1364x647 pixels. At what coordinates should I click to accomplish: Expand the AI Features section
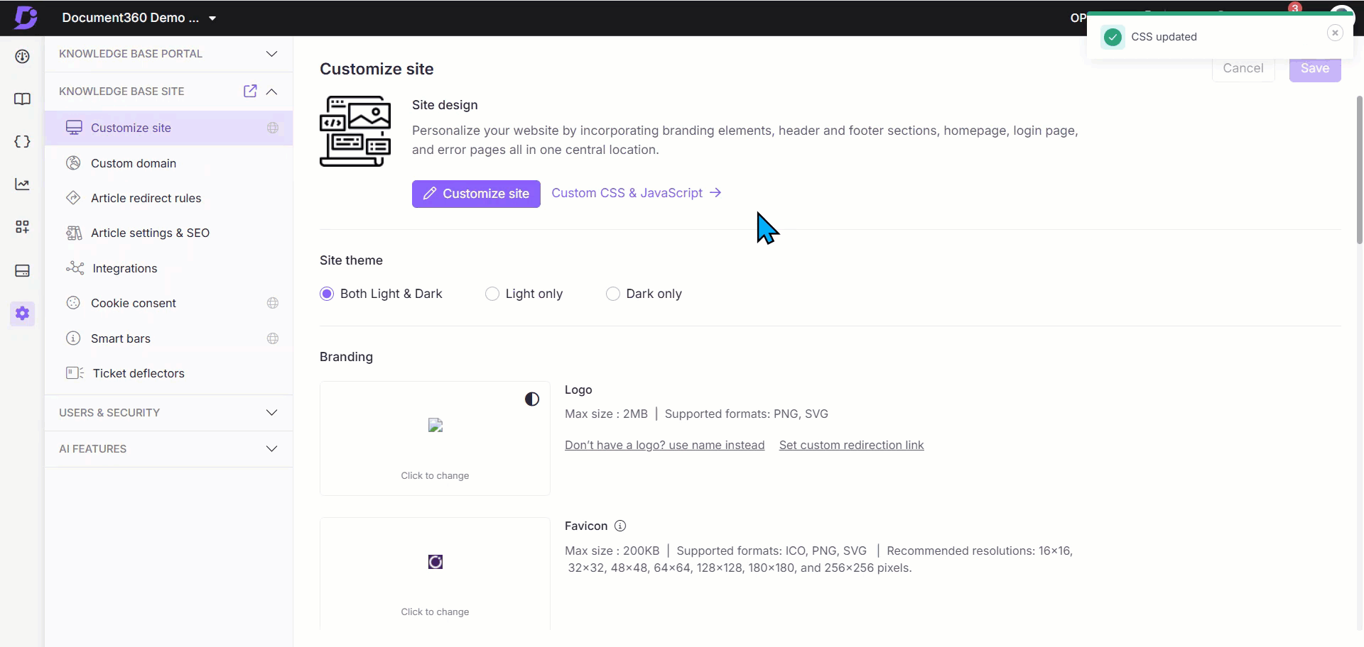coord(169,449)
